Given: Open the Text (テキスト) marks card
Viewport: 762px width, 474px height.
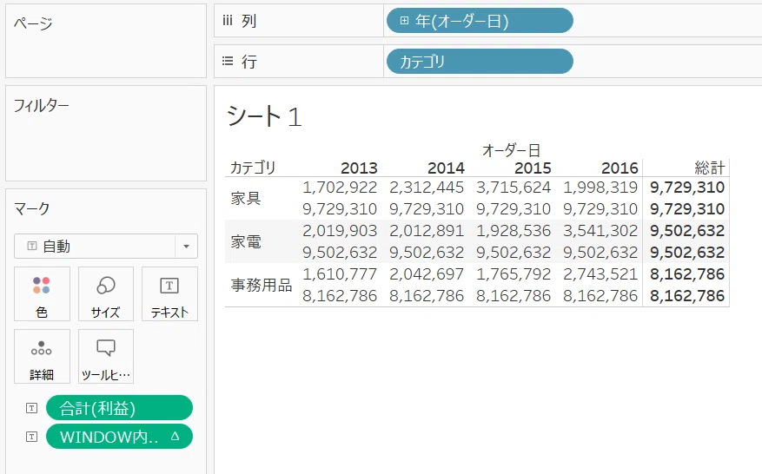Looking at the screenshot, I should click(x=169, y=293).
